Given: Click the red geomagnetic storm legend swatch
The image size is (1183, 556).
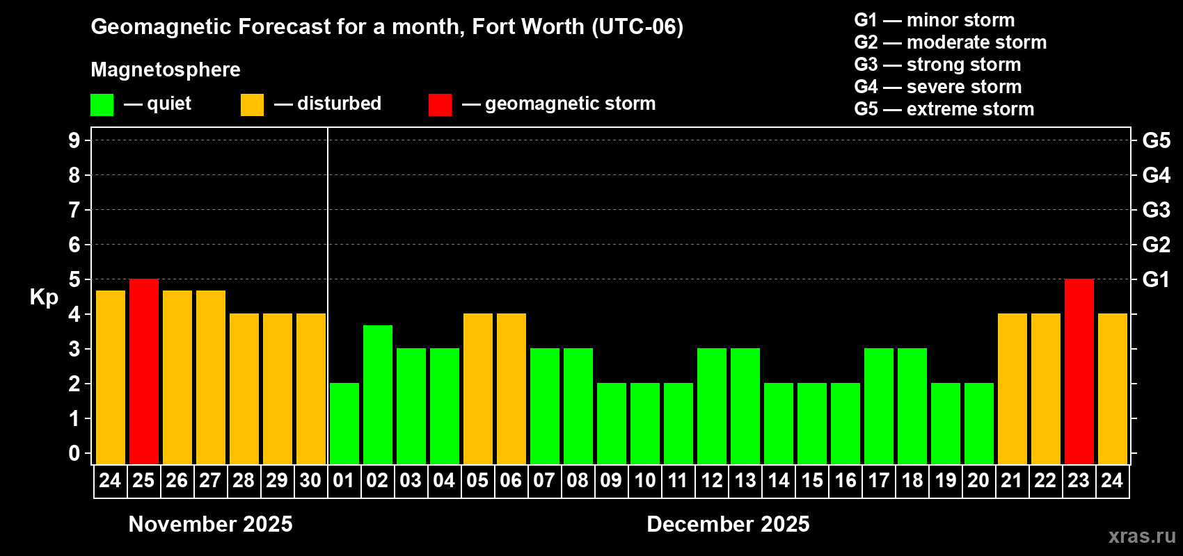Looking at the screenshot, I should tap(440, 105).
